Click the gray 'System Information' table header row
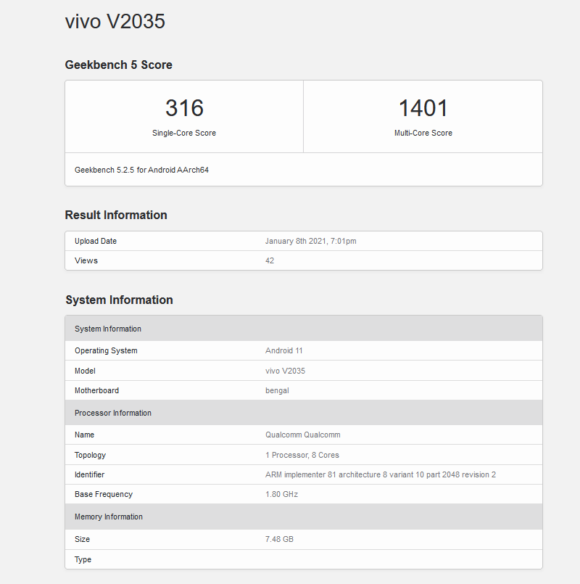580x584 pixels. (x=304, y=329)
